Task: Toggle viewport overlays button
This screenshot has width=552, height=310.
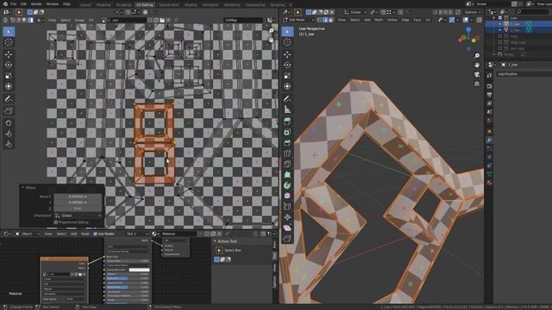Action: coord(466,20)
